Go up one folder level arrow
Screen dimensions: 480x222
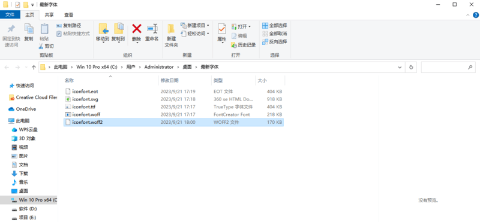coord(34,67)
